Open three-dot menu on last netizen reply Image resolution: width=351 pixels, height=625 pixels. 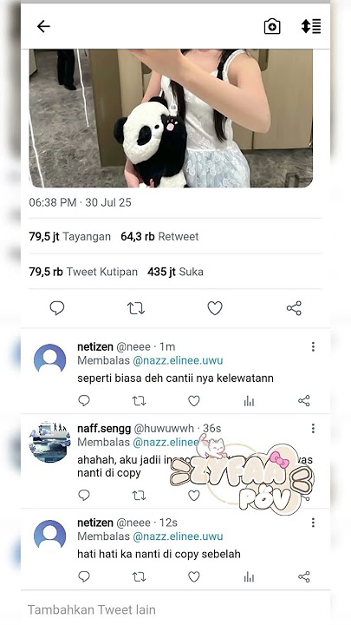pyautogui.click(x=313, y=523)
